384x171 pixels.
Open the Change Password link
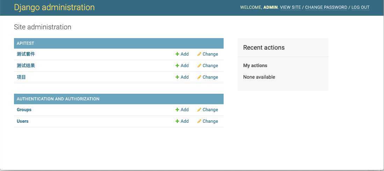click(x=326, y=7)
